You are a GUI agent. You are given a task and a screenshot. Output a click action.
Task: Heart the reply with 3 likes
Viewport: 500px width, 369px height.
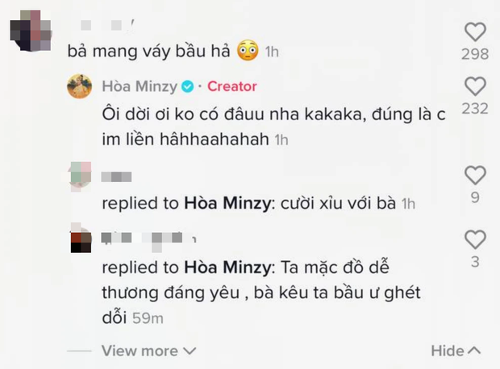477,238
